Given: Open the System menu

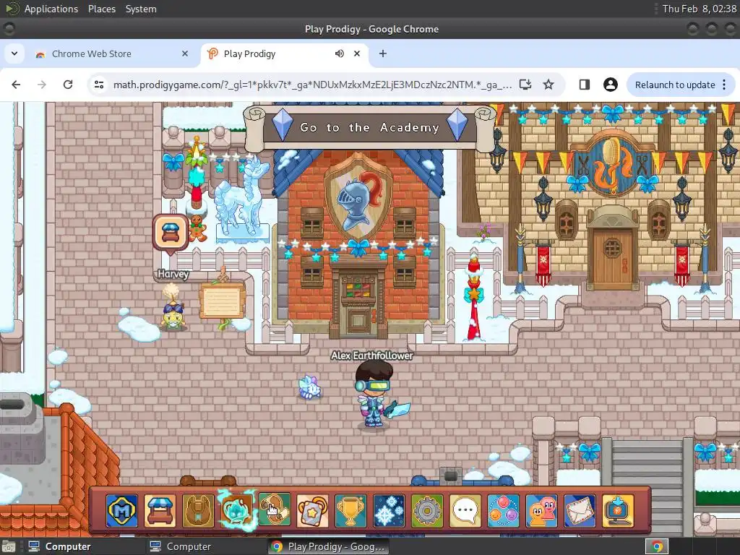Looking at the screenshot, I should (x=141, y=9).
